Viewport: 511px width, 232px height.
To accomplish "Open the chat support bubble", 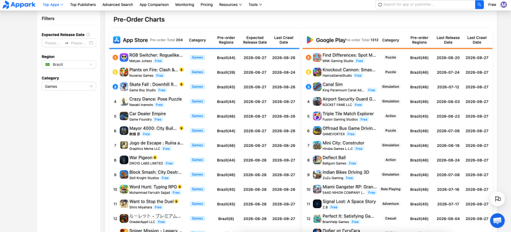I will [497, 221].
